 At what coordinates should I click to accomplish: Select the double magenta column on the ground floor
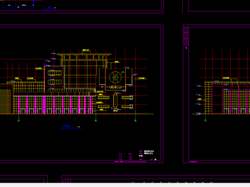[x=44, y=105]
